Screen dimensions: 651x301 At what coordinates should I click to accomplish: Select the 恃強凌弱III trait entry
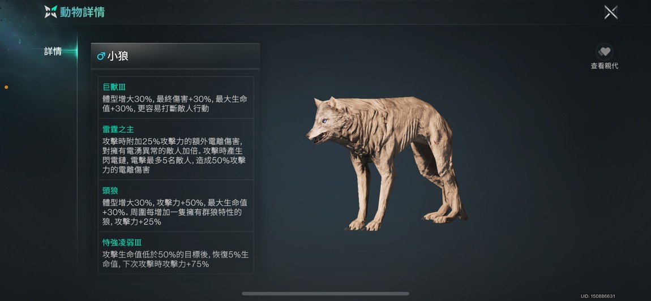tap(175, 252)
